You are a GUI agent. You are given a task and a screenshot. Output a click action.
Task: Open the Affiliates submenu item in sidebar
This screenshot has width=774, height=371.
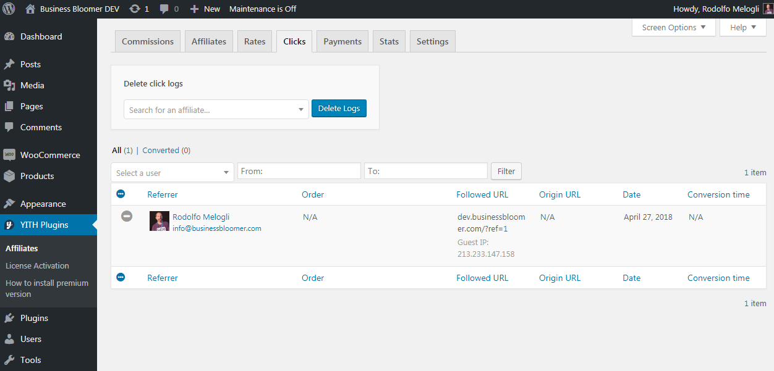coord(22,248)
